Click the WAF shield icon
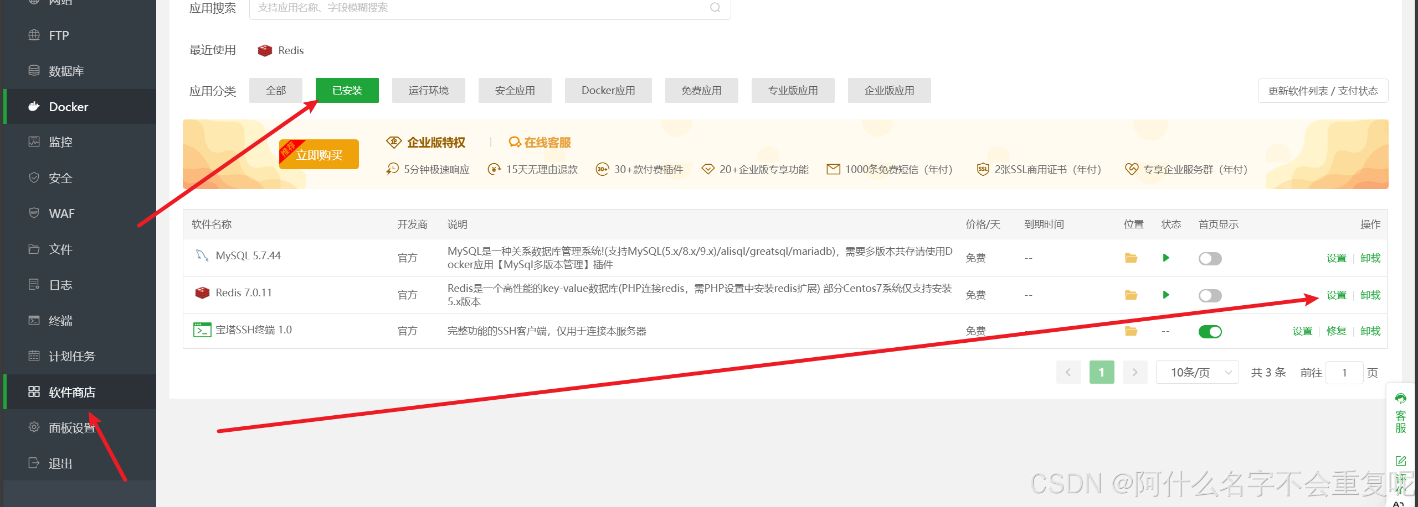1418x507 pixels. click(34, 213)
